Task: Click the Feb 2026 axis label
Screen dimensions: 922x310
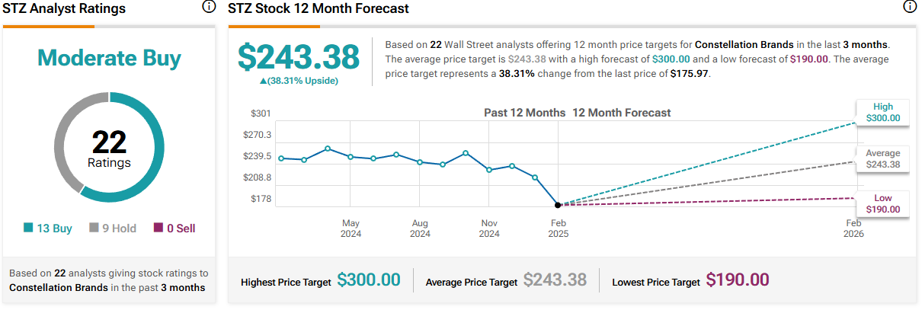Action: tap(854, 228)
